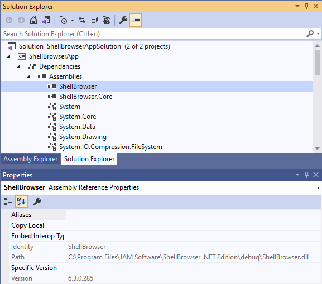Click the Aliases value field
The height and width of the screenshot is (284, 322).
[x=194, y=215]
